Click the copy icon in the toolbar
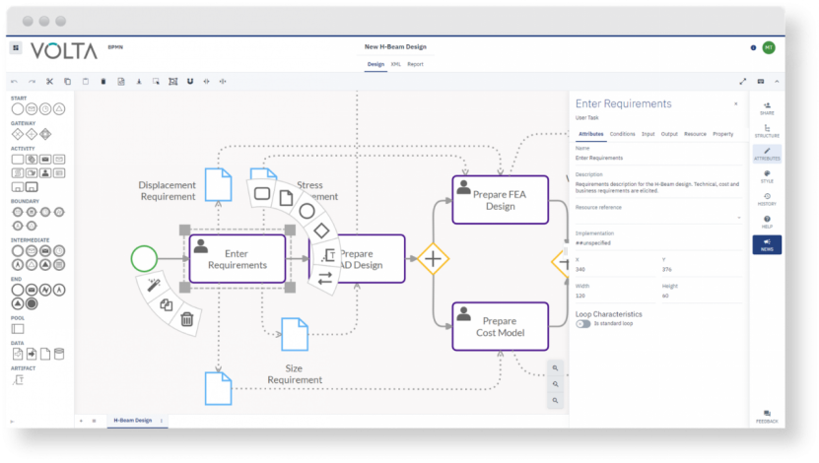The width and height of the screenshot is (819, 463). click(x=67, y=82)
